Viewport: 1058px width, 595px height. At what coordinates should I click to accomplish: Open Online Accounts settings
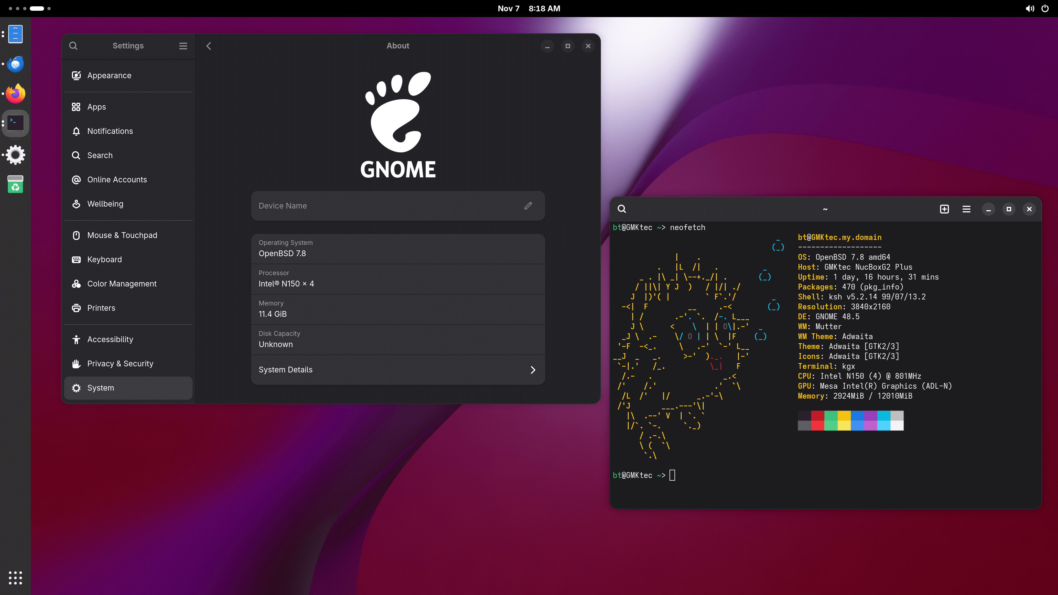click(x=117, y=179)
